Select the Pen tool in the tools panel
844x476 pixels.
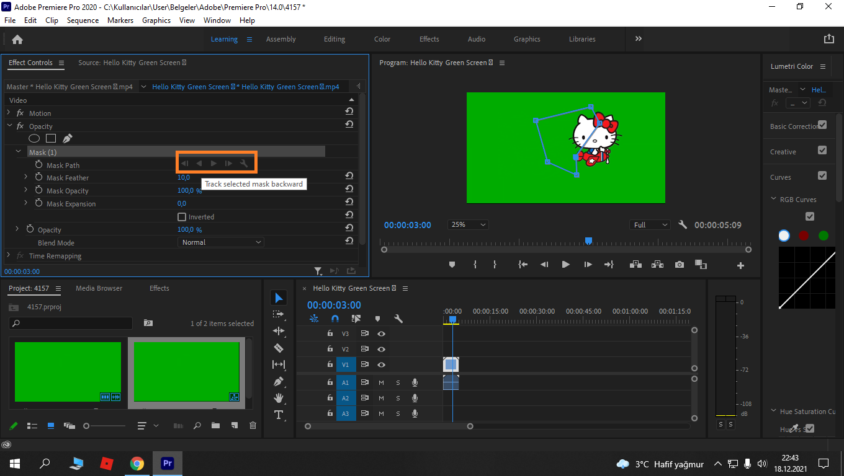(279, 381)
